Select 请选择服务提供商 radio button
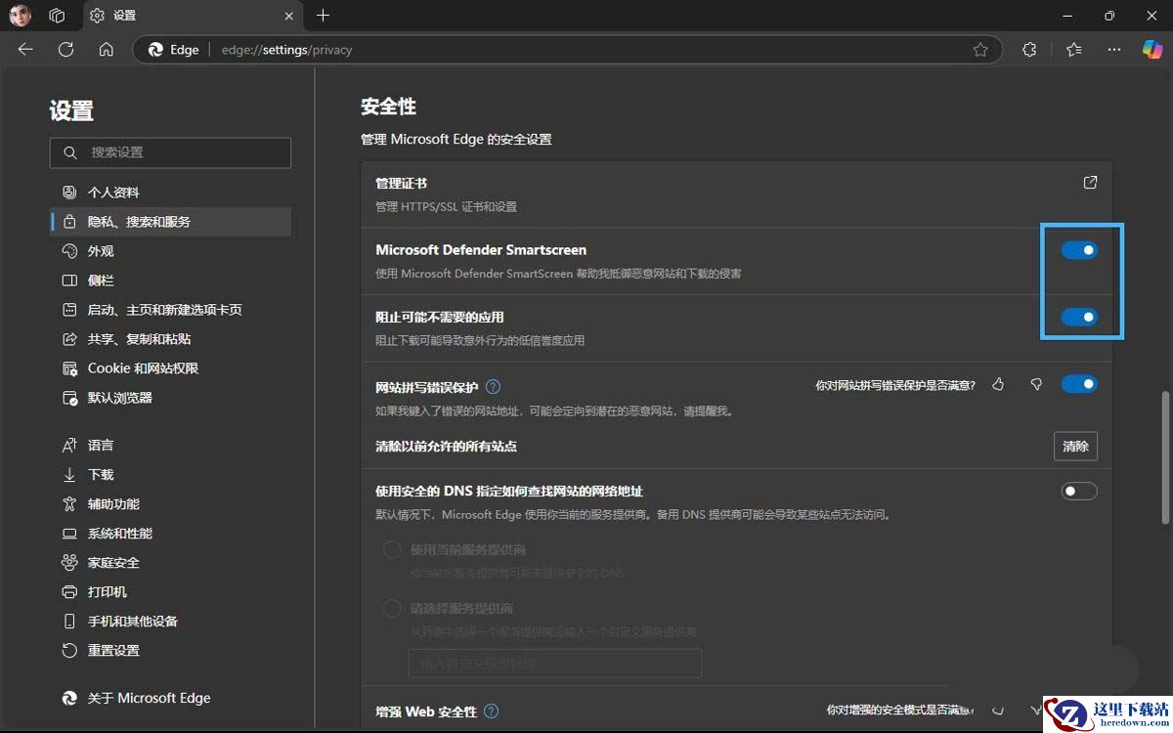 tap(392, 608)
